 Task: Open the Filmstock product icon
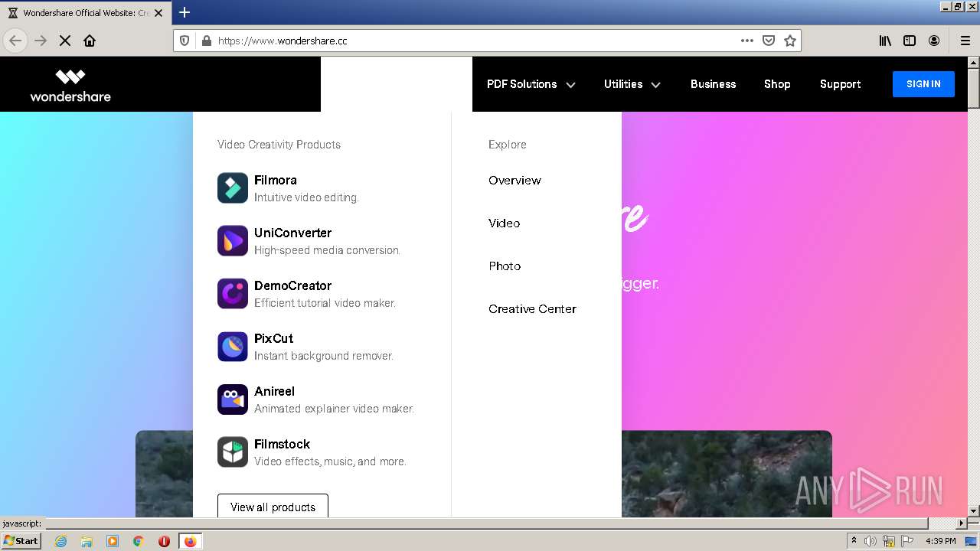pyautogui.click(x=233, y=452)
